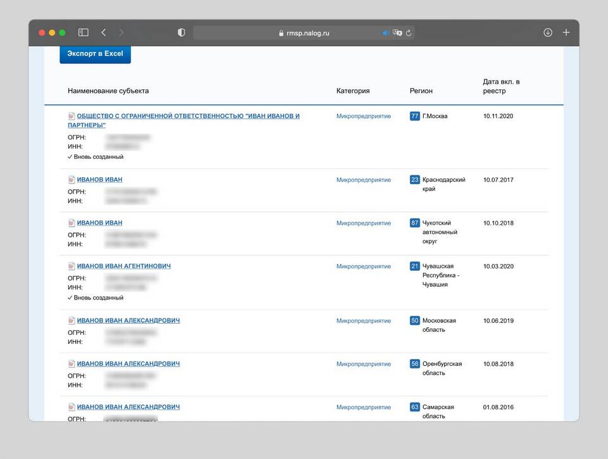Click region code badge 77 for Москва
Viewport: 608px width, 459px height.
click(x=415, y=116)
